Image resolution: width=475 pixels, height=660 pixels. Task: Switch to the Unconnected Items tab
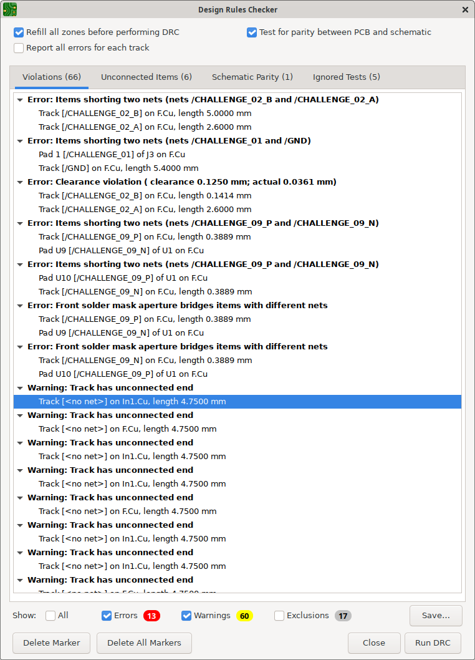click(x=146, y=77)
